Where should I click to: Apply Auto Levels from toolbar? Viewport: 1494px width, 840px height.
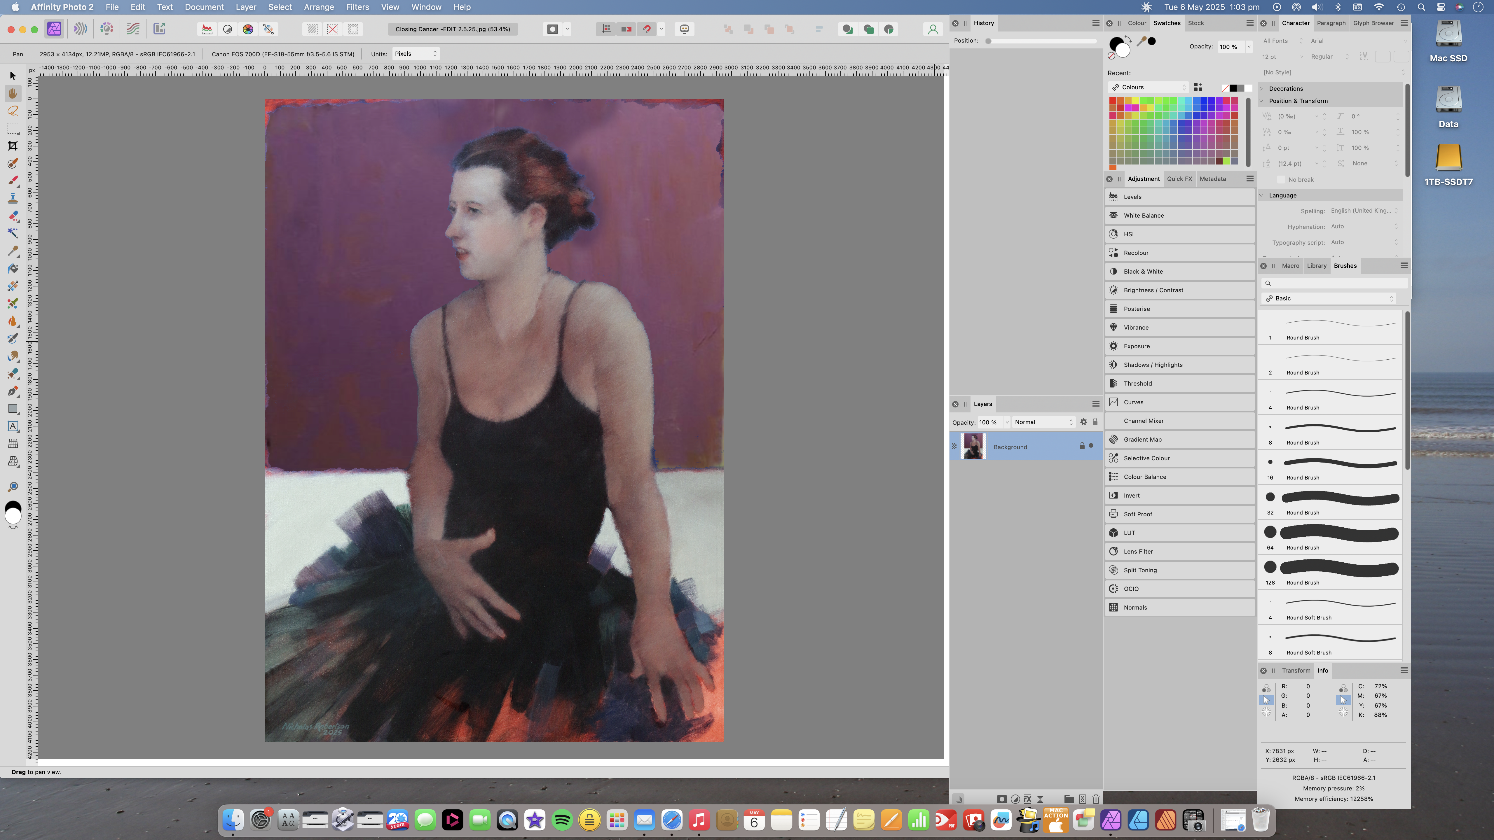point(207,29)
